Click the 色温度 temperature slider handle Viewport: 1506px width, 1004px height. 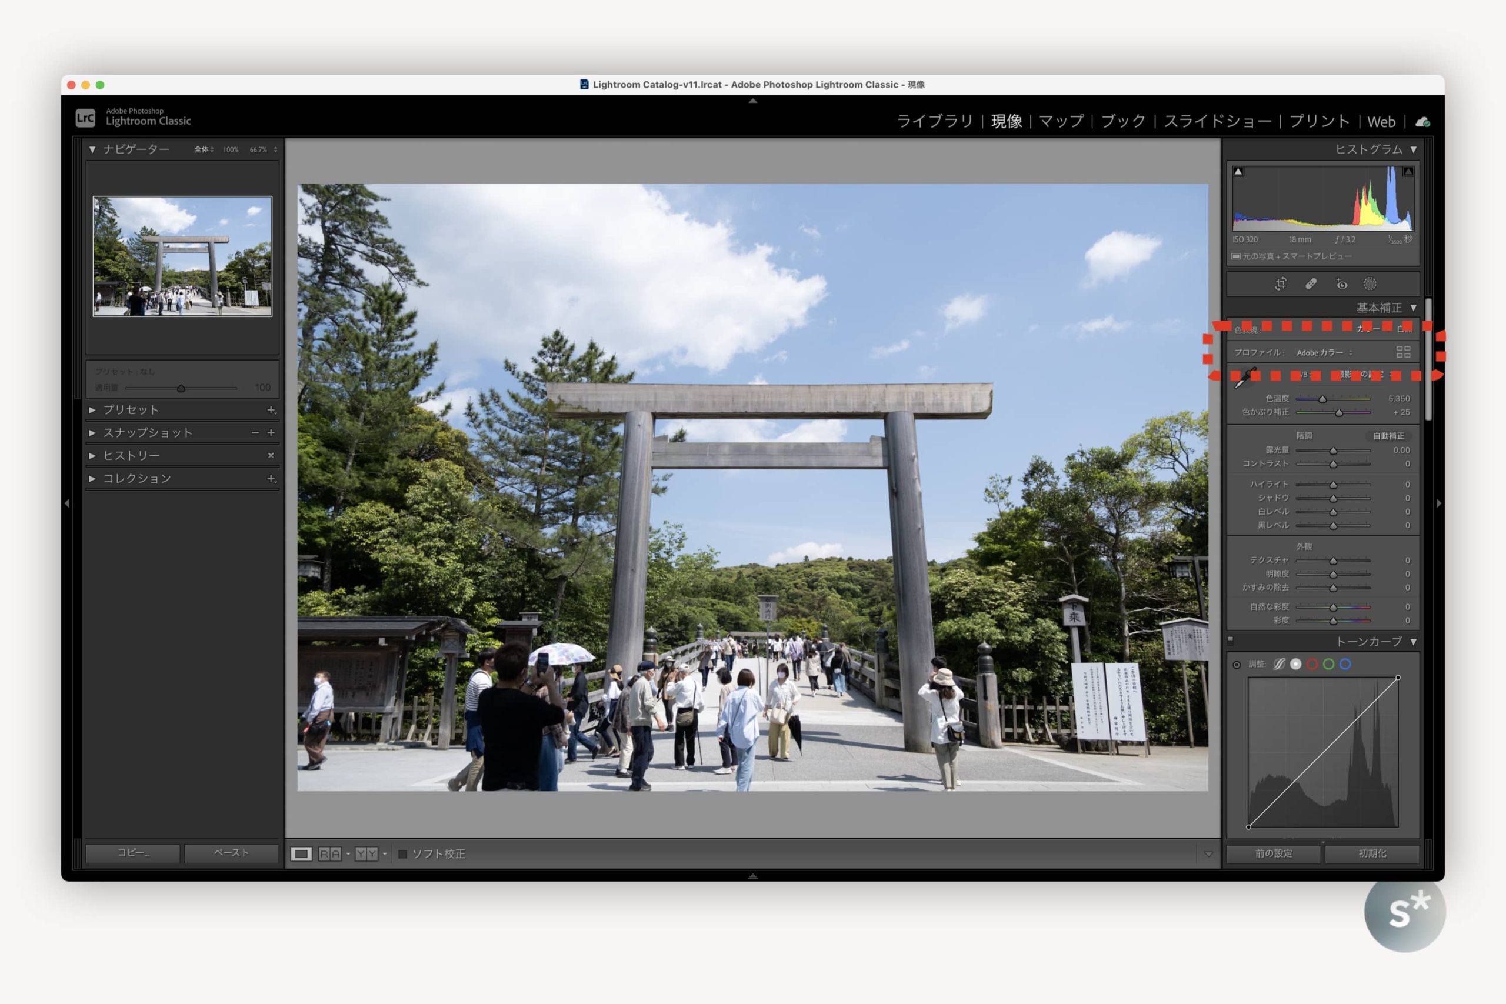click(1322, 399)
